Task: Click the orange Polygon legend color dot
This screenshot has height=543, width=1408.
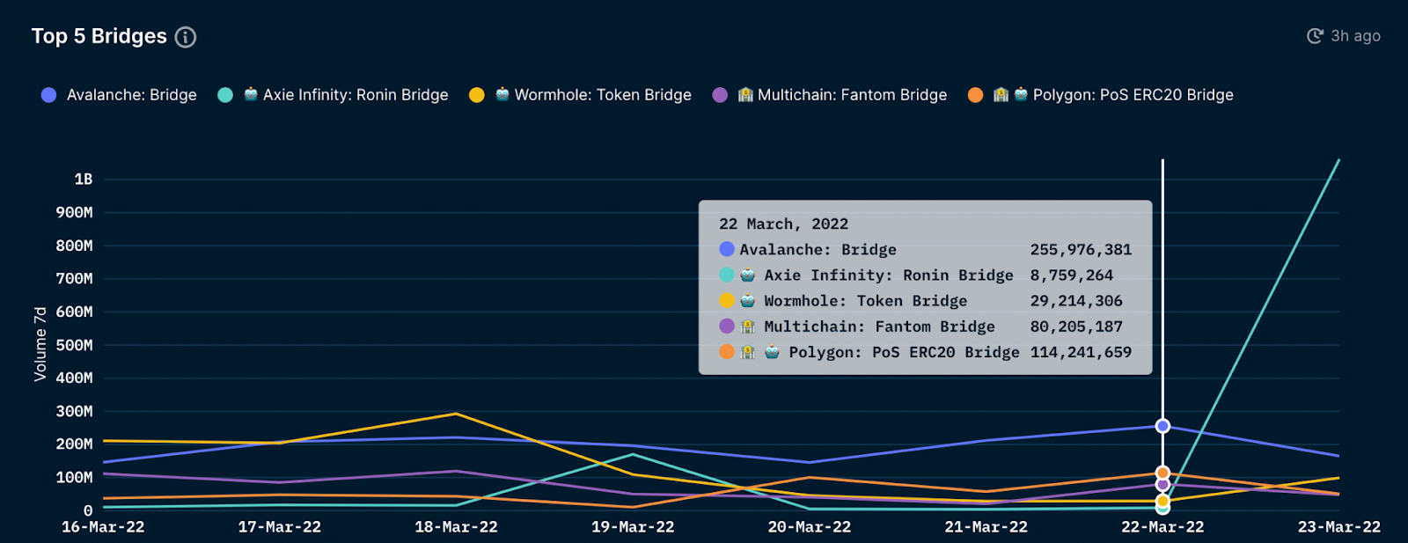Action: 975,95
